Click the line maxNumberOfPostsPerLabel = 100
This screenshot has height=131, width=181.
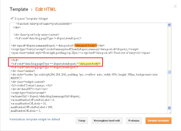32,107
